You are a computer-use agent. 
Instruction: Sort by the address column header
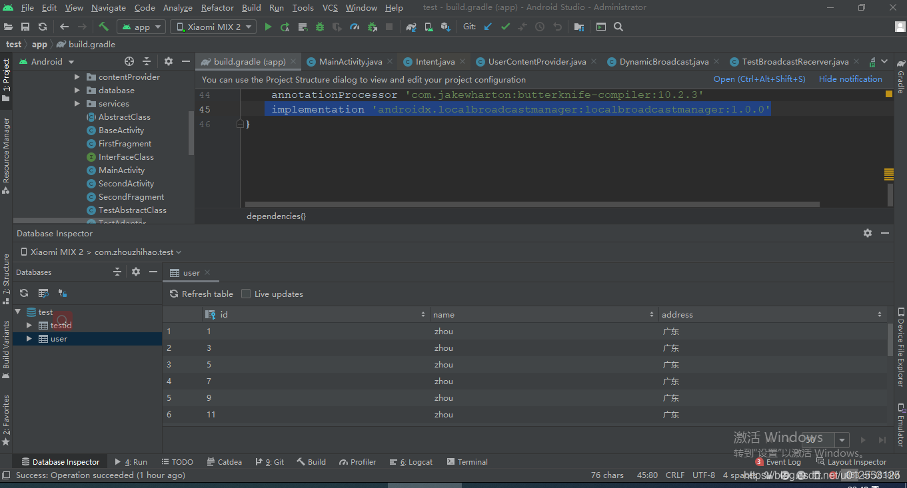pyautogui.click(x=773, y=314)
